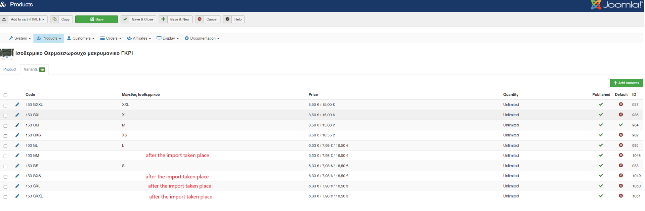Image resolution: width=645 pixels, height=211 pixels.
Task: Click the green Add variants button
Action: (626, 83)
